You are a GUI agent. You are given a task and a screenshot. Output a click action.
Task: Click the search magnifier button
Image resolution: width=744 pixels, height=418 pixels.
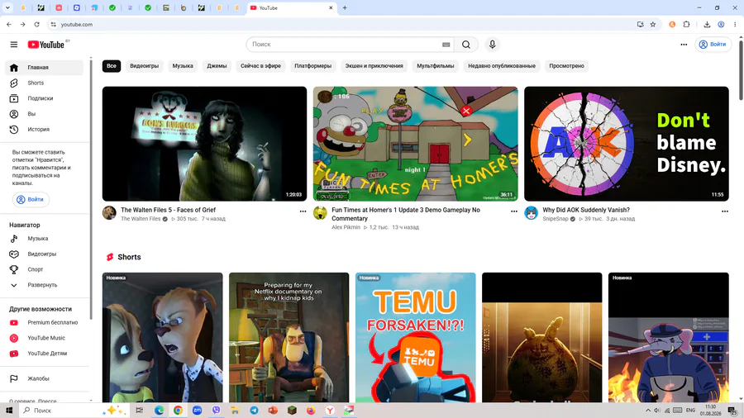click(x=466, y=44)
